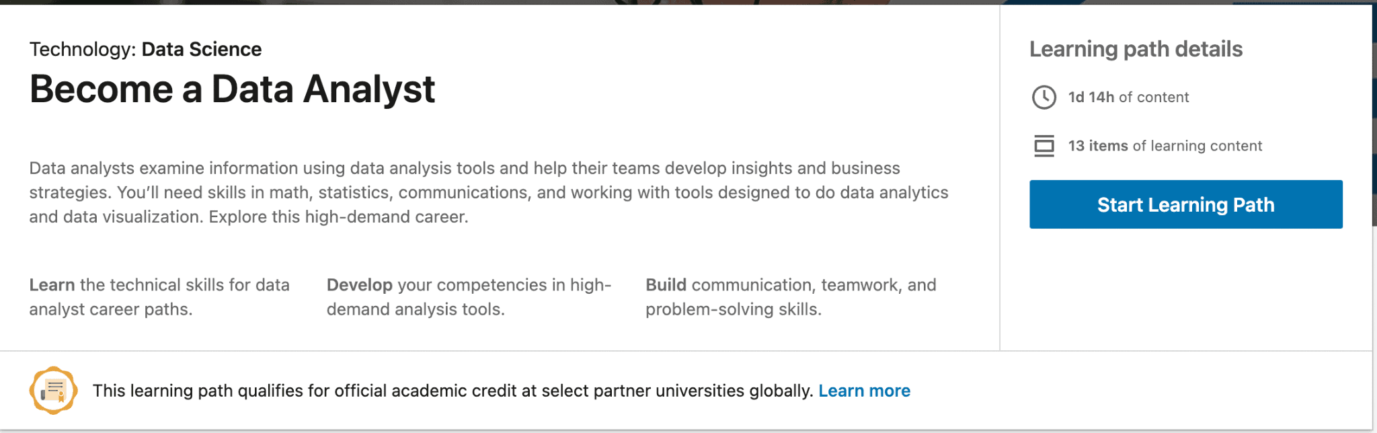
Task: Click the 'Learning path details' heading
Action: (1136, 49)
